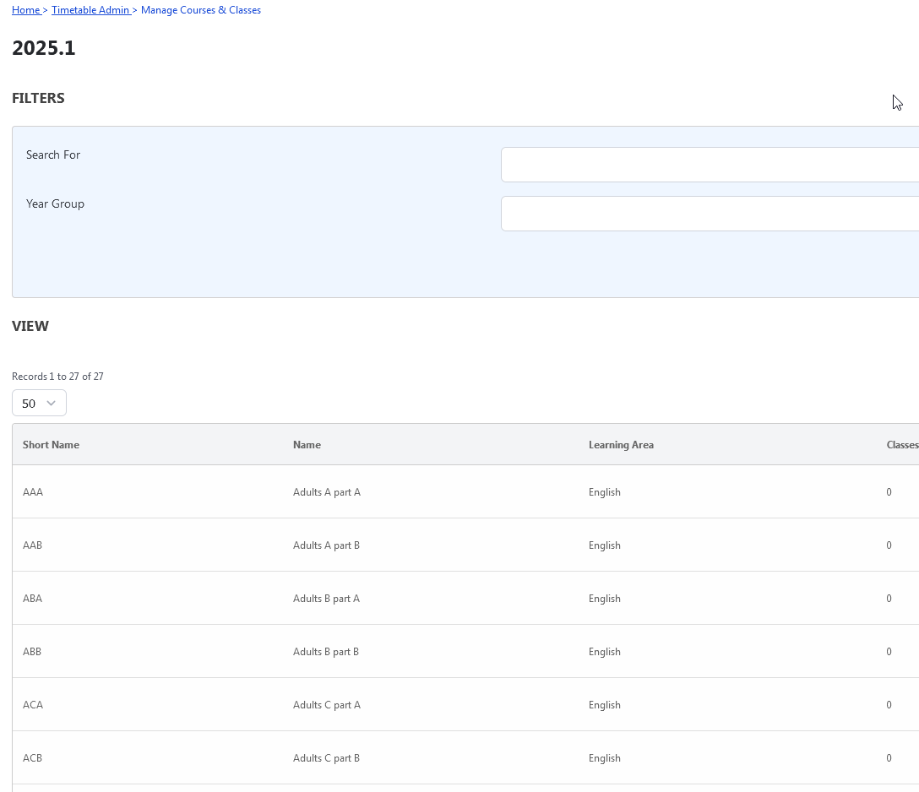Click the classes count in ABA row
This screenshot has width=919, height=792.
pos(889,599)
